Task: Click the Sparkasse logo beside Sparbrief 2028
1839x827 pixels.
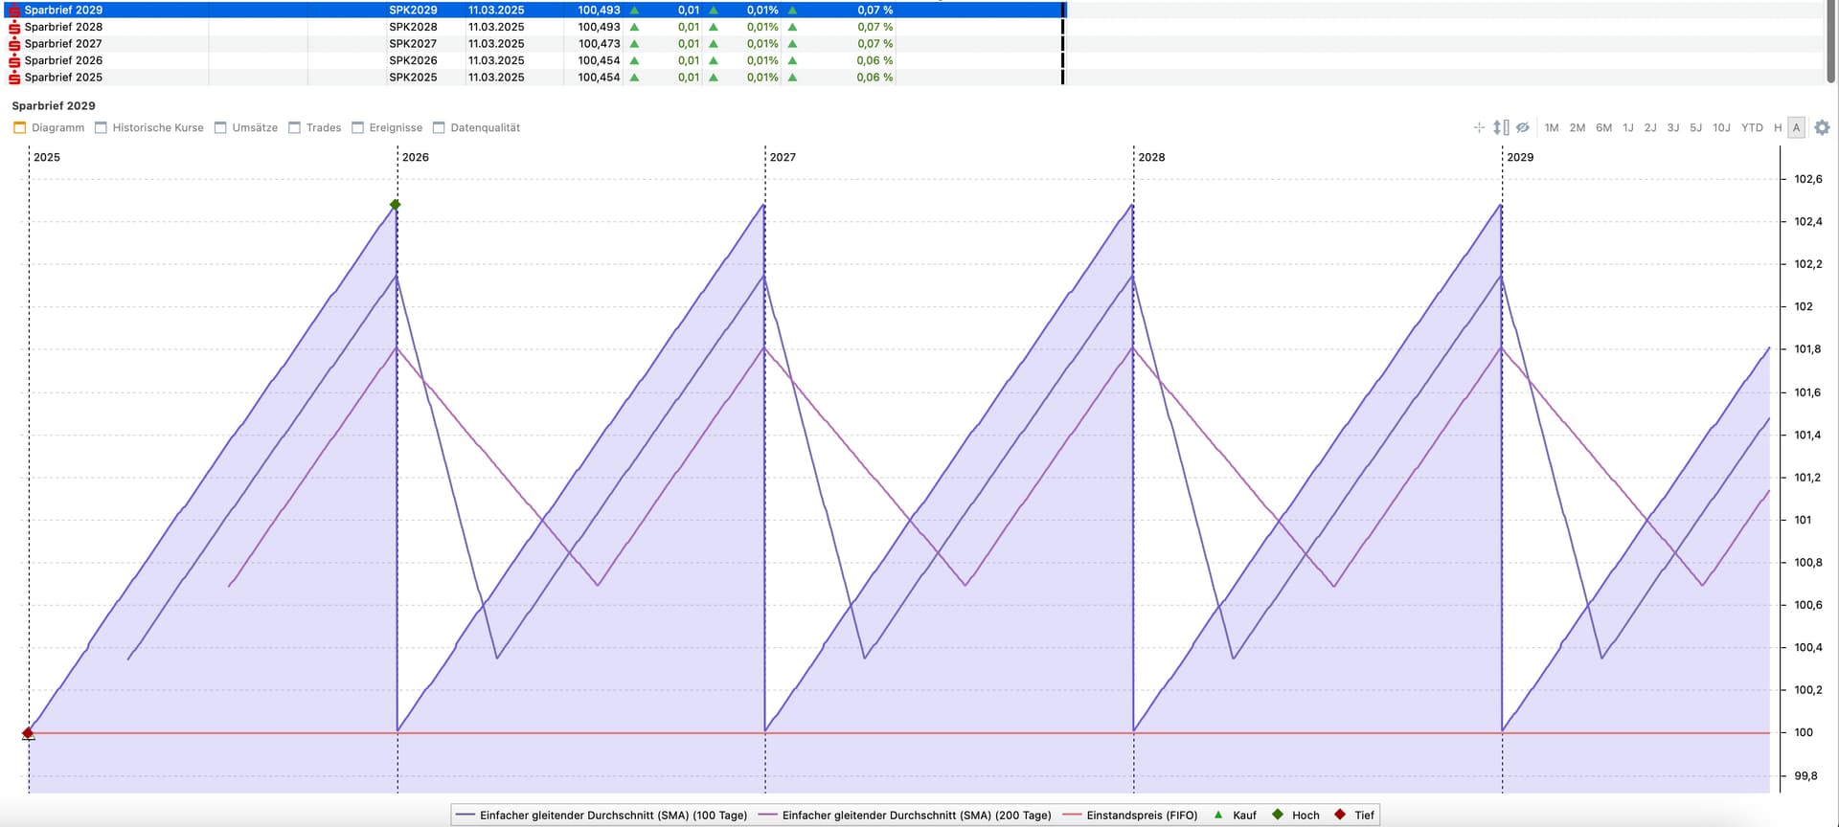Action: point(14,28)
